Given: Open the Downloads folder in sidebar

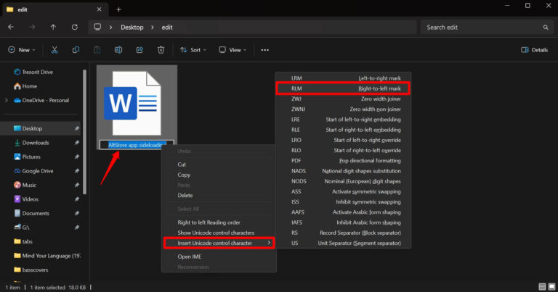Looking at the screenshot, I should [36, 143].
